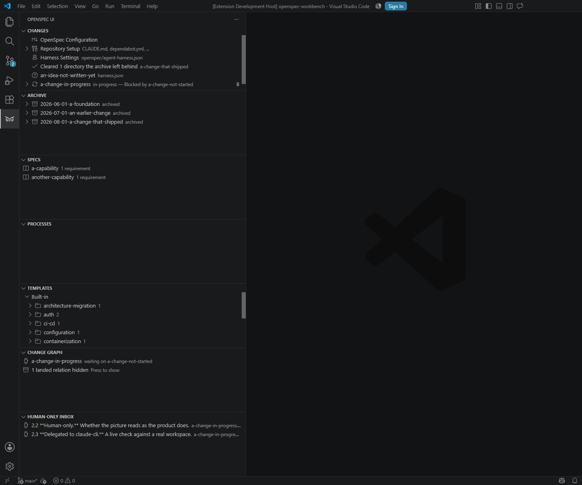Open the errors and warnings status indicator
The image size is (582, 485).
point(64,481)
